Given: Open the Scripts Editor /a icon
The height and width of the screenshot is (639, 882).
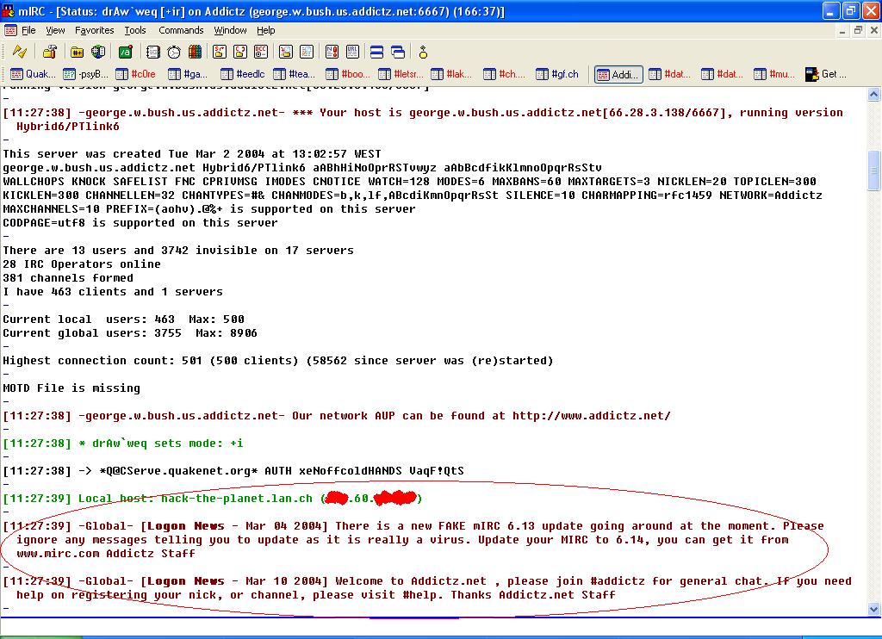Looking at the screenshot, I should coord(126,53).
